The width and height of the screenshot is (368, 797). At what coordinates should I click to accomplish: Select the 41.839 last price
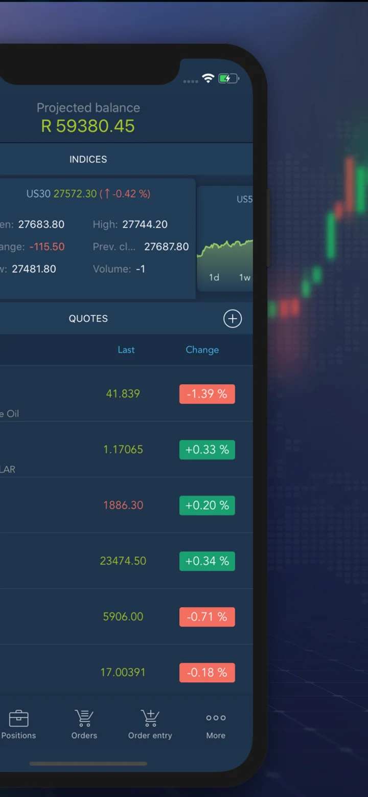(x=123, y=394)
